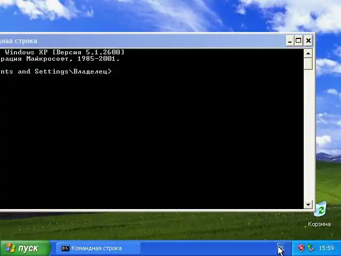Minimize the command prompt window
The width and height of the screenshot is (341, 256).
coord(290,41)
